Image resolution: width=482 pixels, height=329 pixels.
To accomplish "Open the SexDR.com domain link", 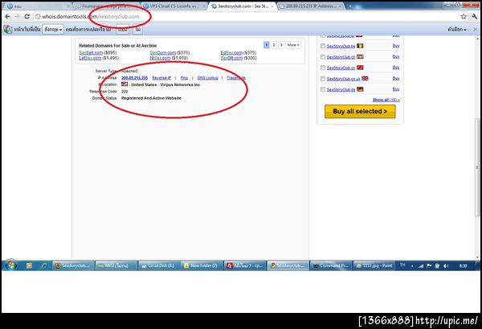I will (x=231, y=58).
